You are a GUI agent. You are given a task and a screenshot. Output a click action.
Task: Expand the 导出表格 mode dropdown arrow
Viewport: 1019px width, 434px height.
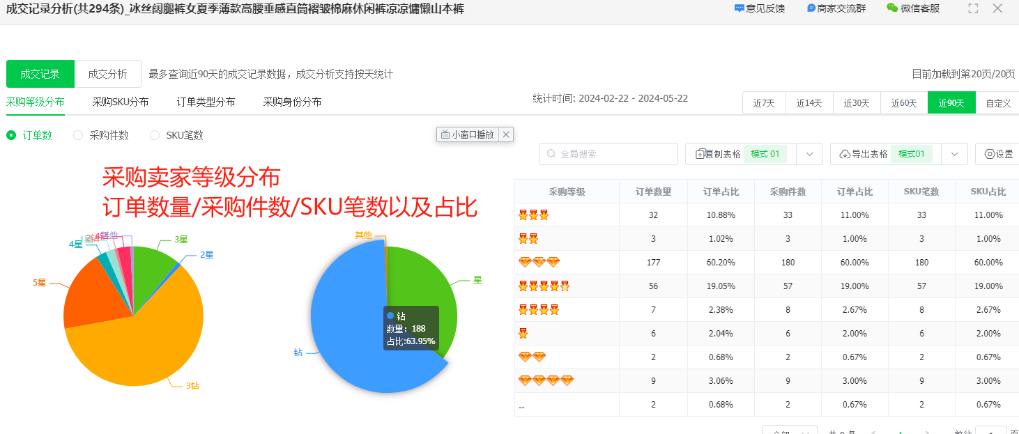click(954, 154)
